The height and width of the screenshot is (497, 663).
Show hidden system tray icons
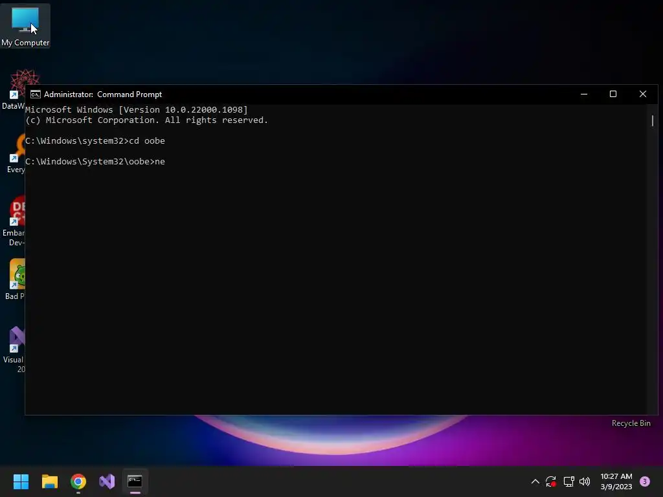[535, 481]
